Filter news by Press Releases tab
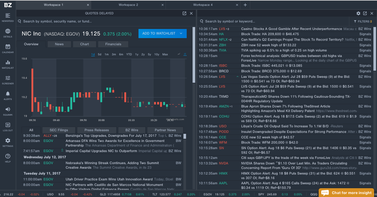Screen dimensions: 377x197 point(97,130)
